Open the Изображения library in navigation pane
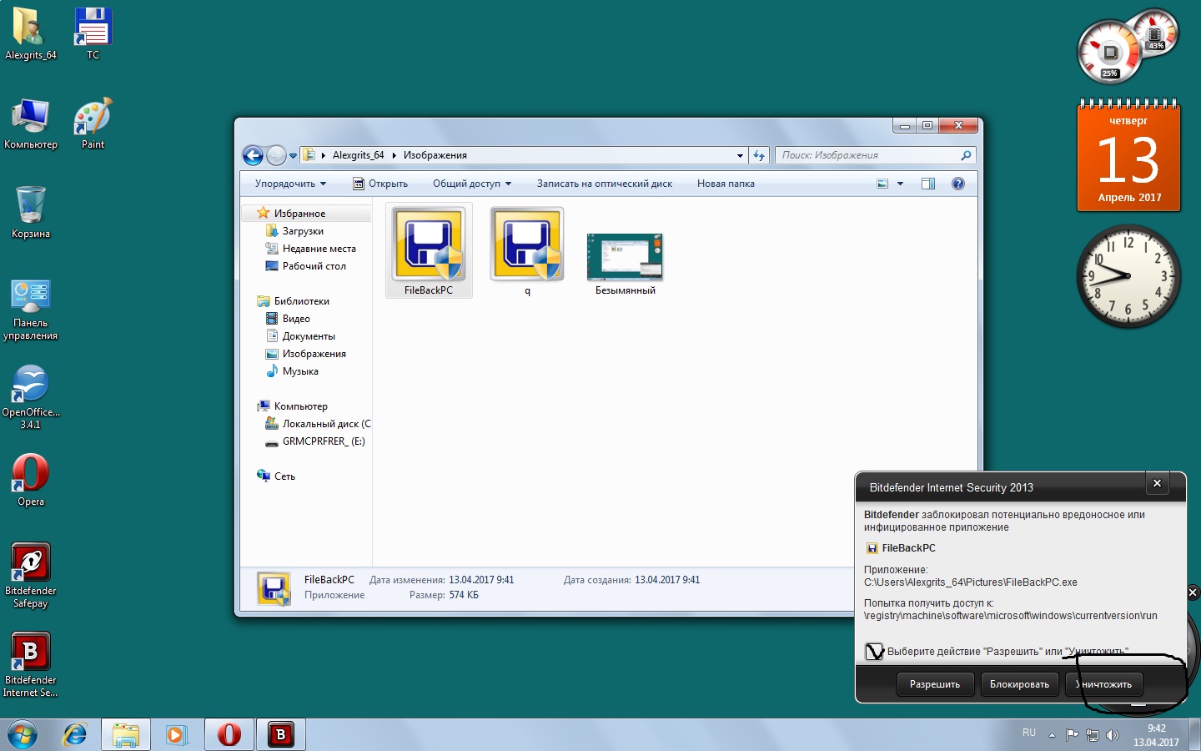The image size is (1201, 751). (x=305, y=354)
